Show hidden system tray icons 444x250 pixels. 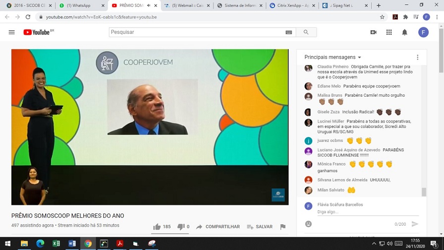pos(374,244)
